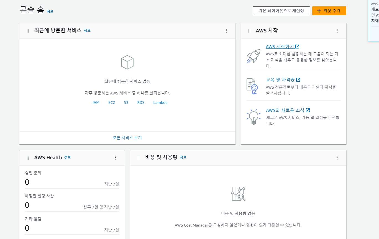Open the AWS 시작 widget kebab menu

[x=337, y=31]
